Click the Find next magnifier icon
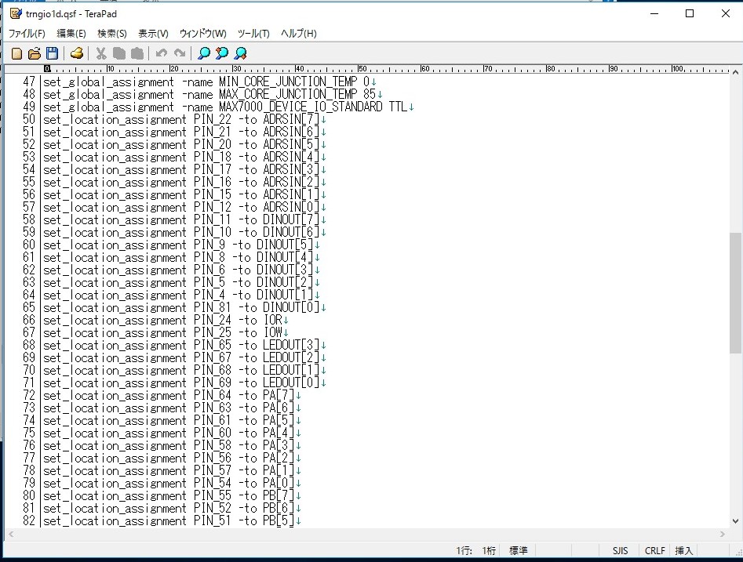This screenshot has height=562, width=743. click(x=240, y=53)
